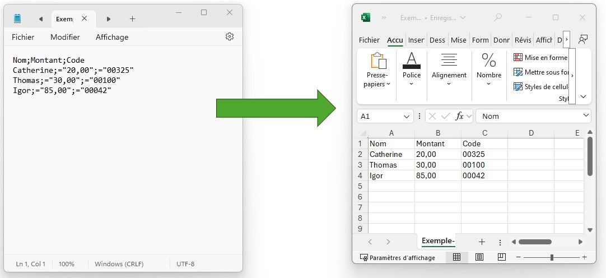606x278 pixels.
Task: Click the Presse-papiers clipboard icon
Action: tap(377, 61)
